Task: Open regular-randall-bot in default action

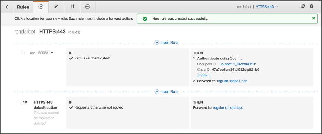Action: pyautogui.click(x=228, y=107)
